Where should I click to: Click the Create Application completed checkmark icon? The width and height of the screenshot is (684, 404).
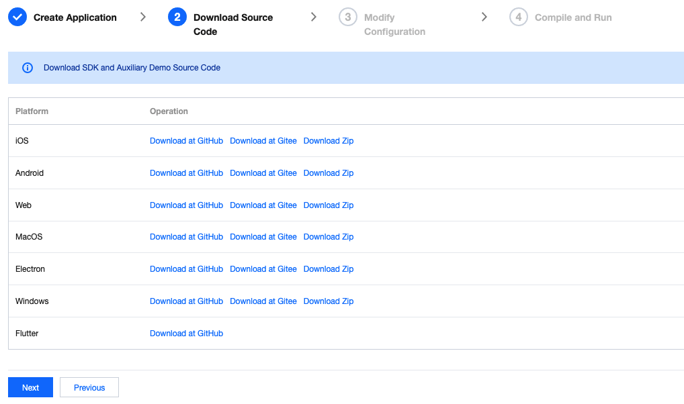pos(17,17)
